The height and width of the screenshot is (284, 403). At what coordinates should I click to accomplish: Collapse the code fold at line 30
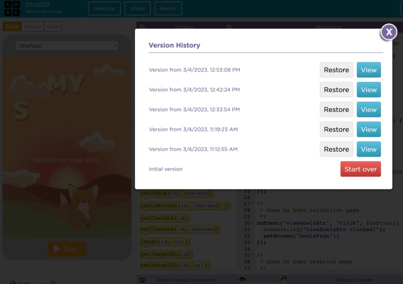coord(252,223)
